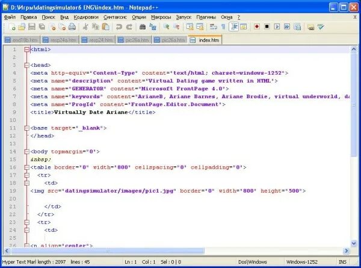Stop macro recording with the black square icon

coord(267,27)
